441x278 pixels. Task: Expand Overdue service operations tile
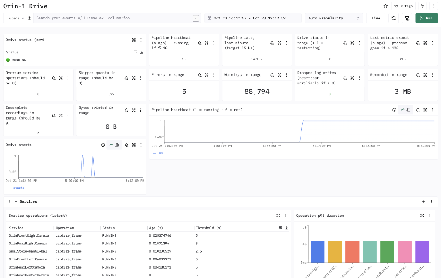pos(61,78)
